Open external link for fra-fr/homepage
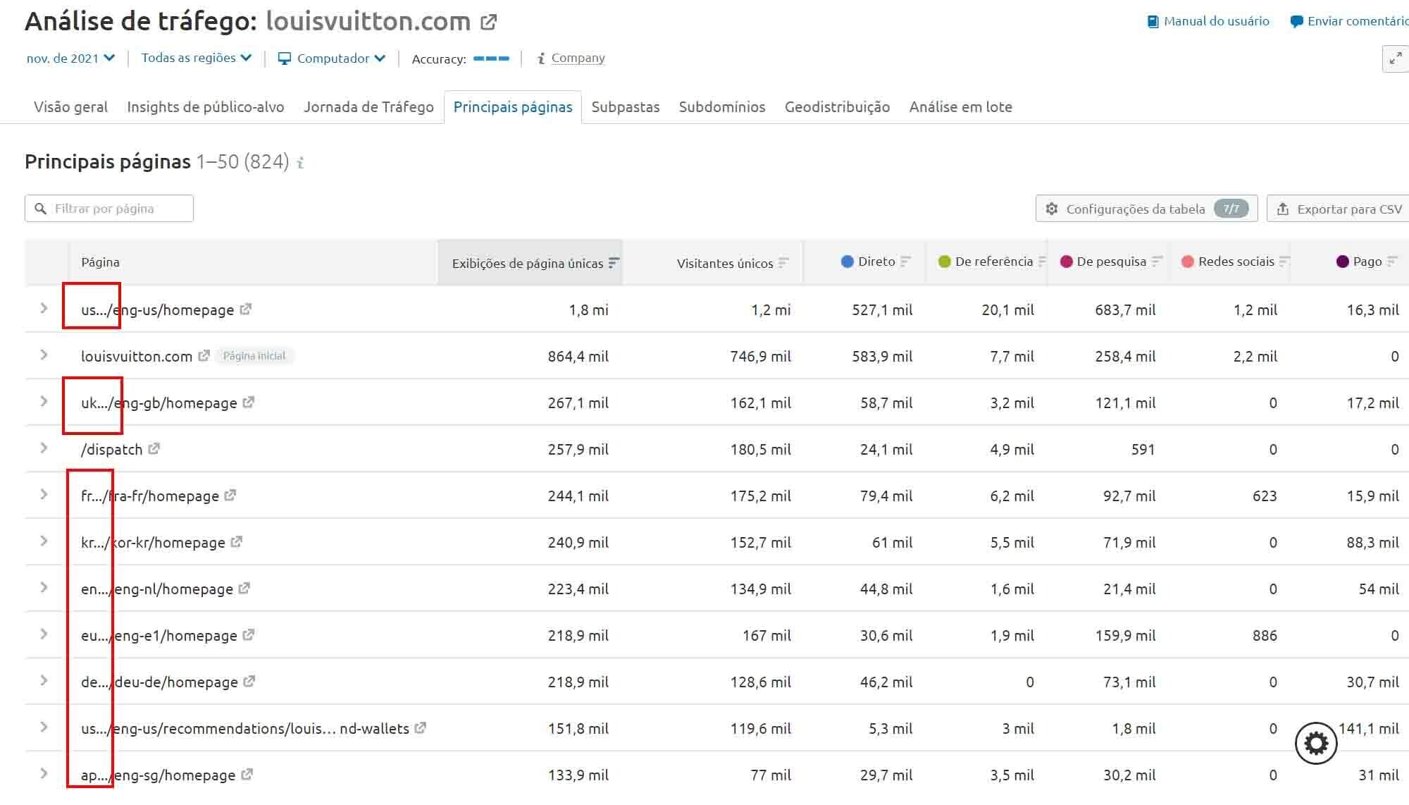The image size is (1409, 805). click(x=230, y=496)
